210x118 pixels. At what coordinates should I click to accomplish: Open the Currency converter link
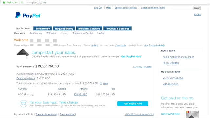(x=142, y=67)
